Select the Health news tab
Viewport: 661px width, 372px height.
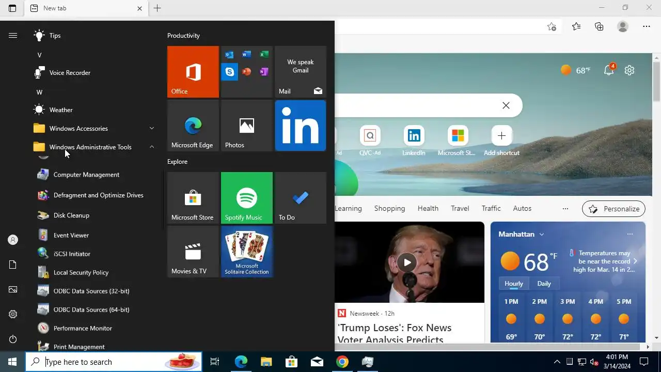pos(428,208)
